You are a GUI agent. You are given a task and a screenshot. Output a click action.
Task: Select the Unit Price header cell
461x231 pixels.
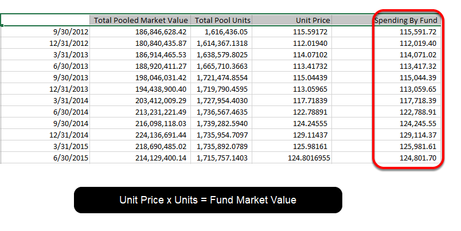(x=292, y=20)
